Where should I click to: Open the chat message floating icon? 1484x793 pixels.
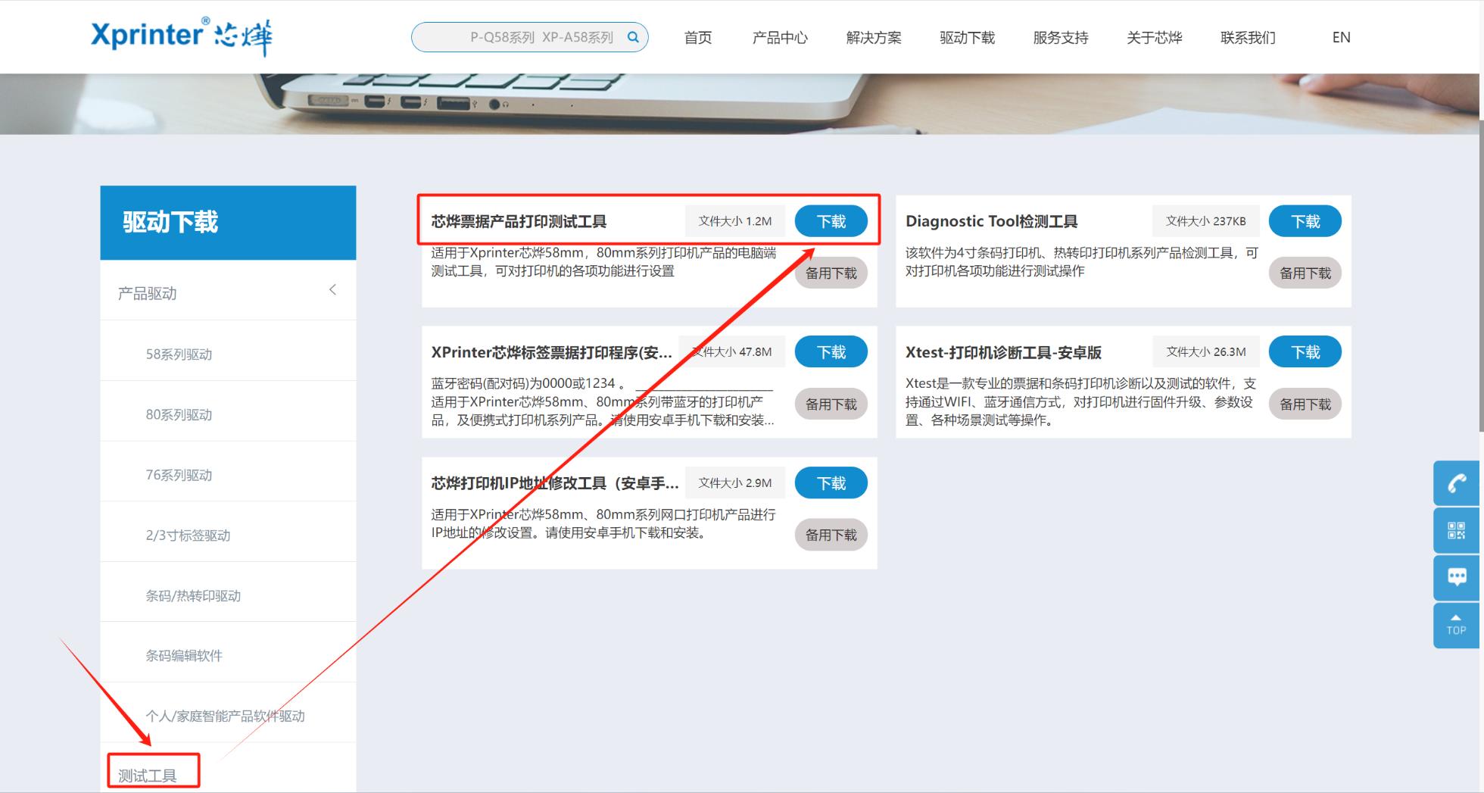[1456, 578]
